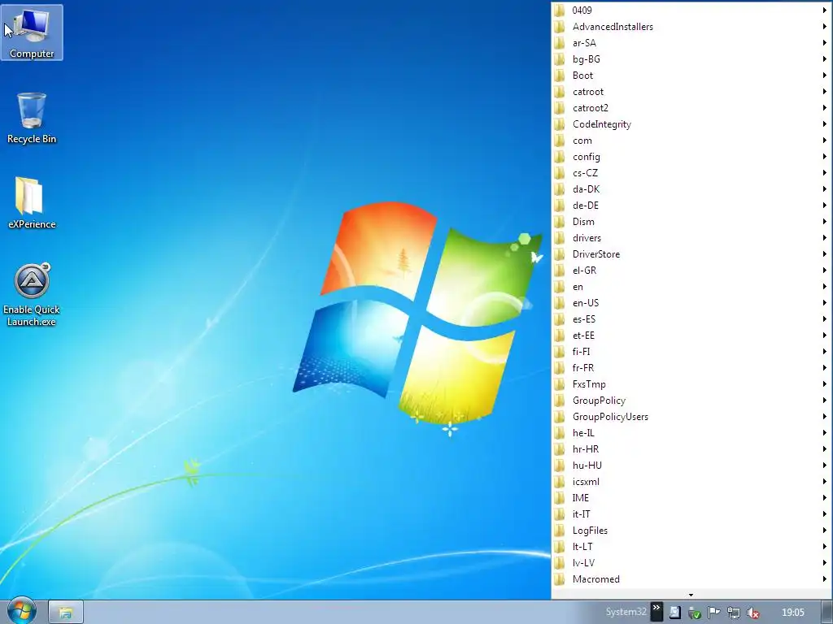
Task: Select the hu-HU text label
Action: [x=587, y=466]
